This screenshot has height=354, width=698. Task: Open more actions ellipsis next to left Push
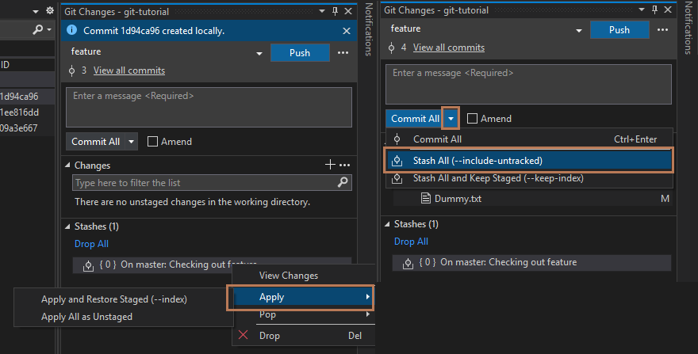click(x=343, y=53)
